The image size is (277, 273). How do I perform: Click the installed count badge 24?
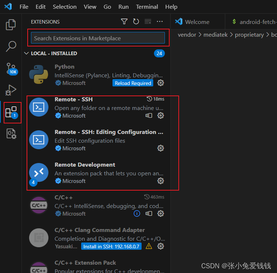159,53
